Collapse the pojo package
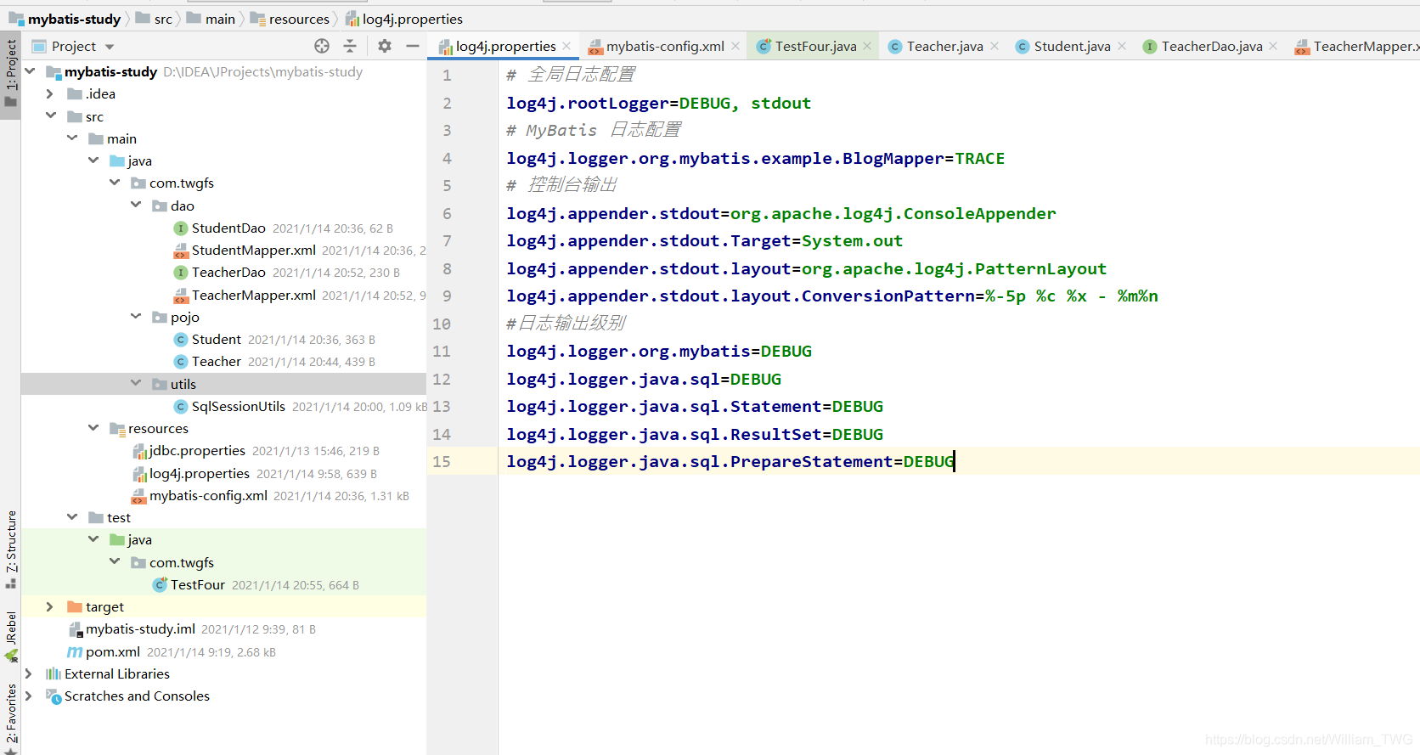This screenshot has height=755, width=1420. pyautogui.click(x=136, y=316)
